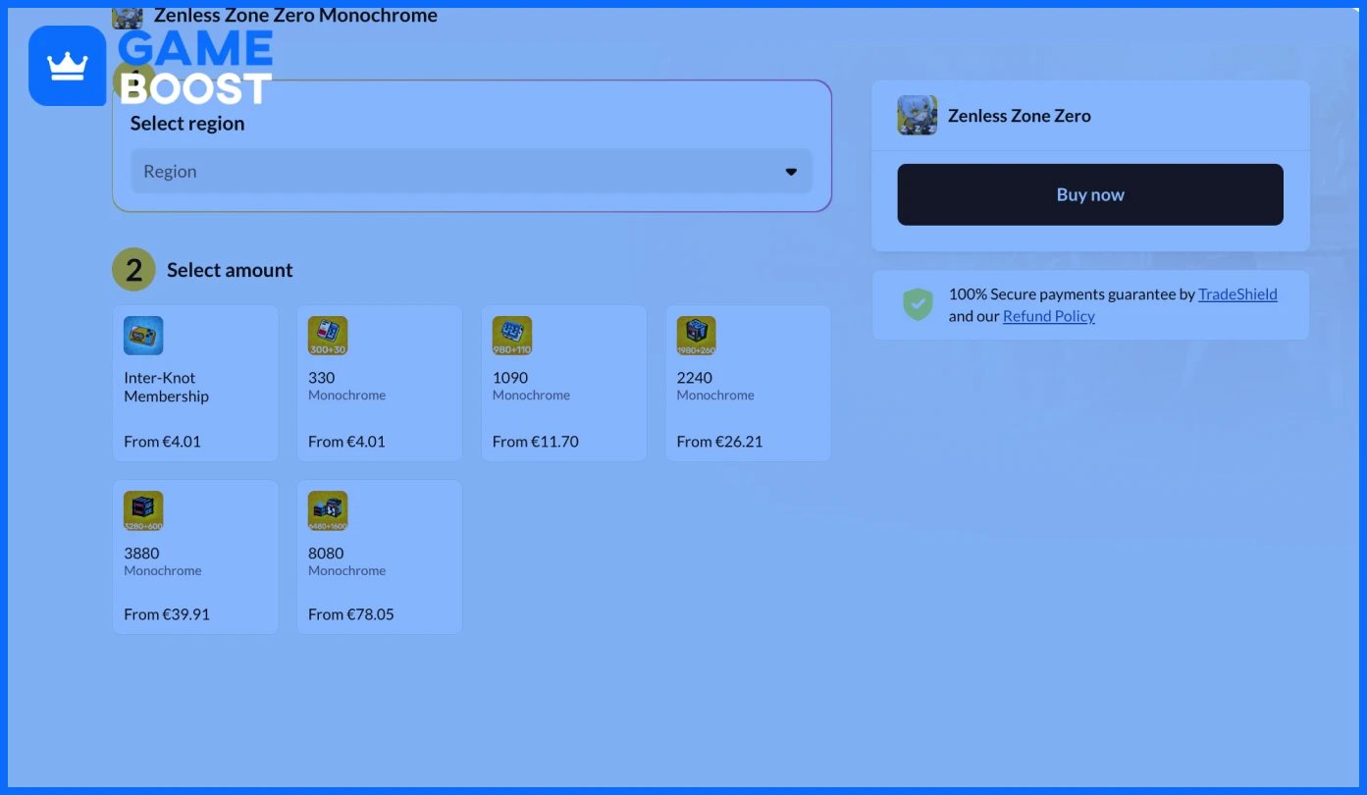Click the Zenless Zone Zero Monochrome page title

click(295, 16)
